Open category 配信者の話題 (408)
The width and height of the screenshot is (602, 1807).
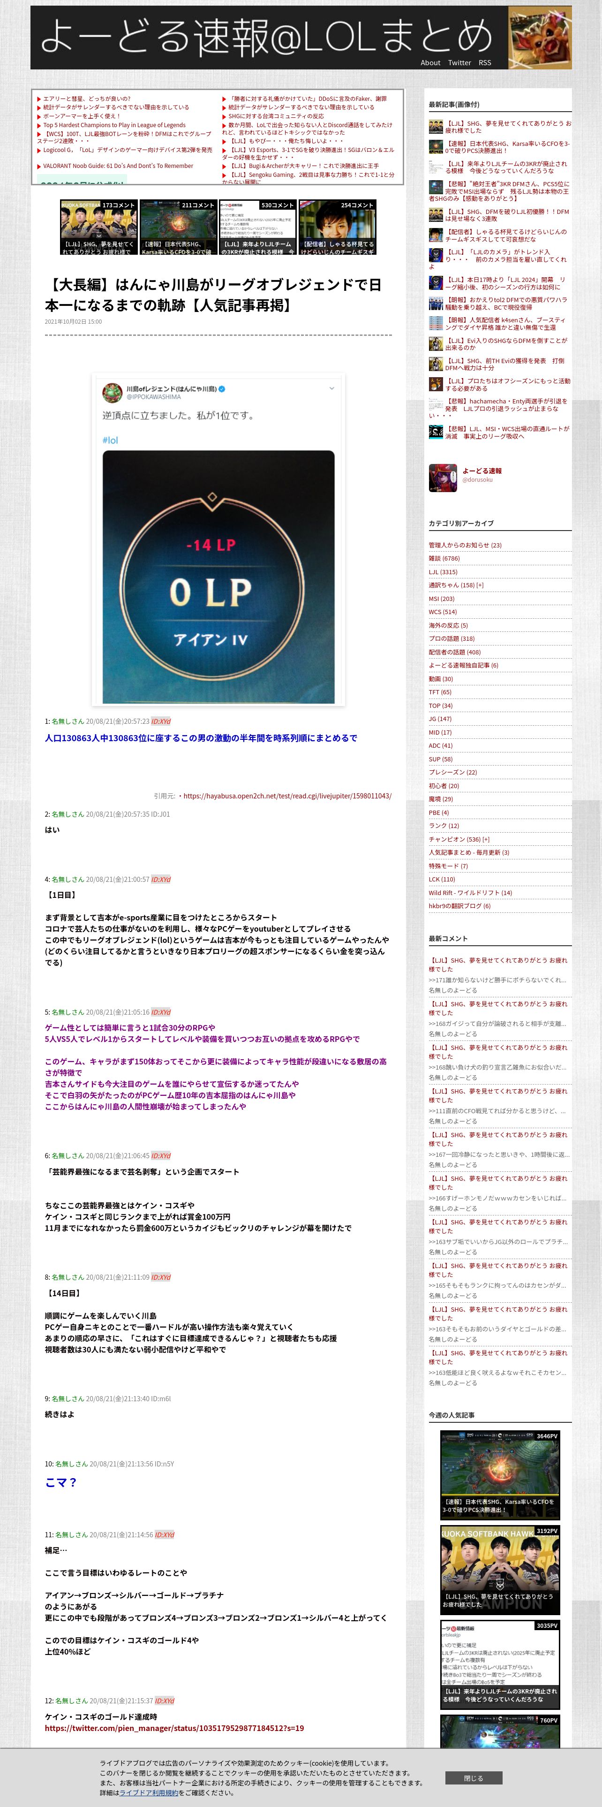(x=455, y=652)
